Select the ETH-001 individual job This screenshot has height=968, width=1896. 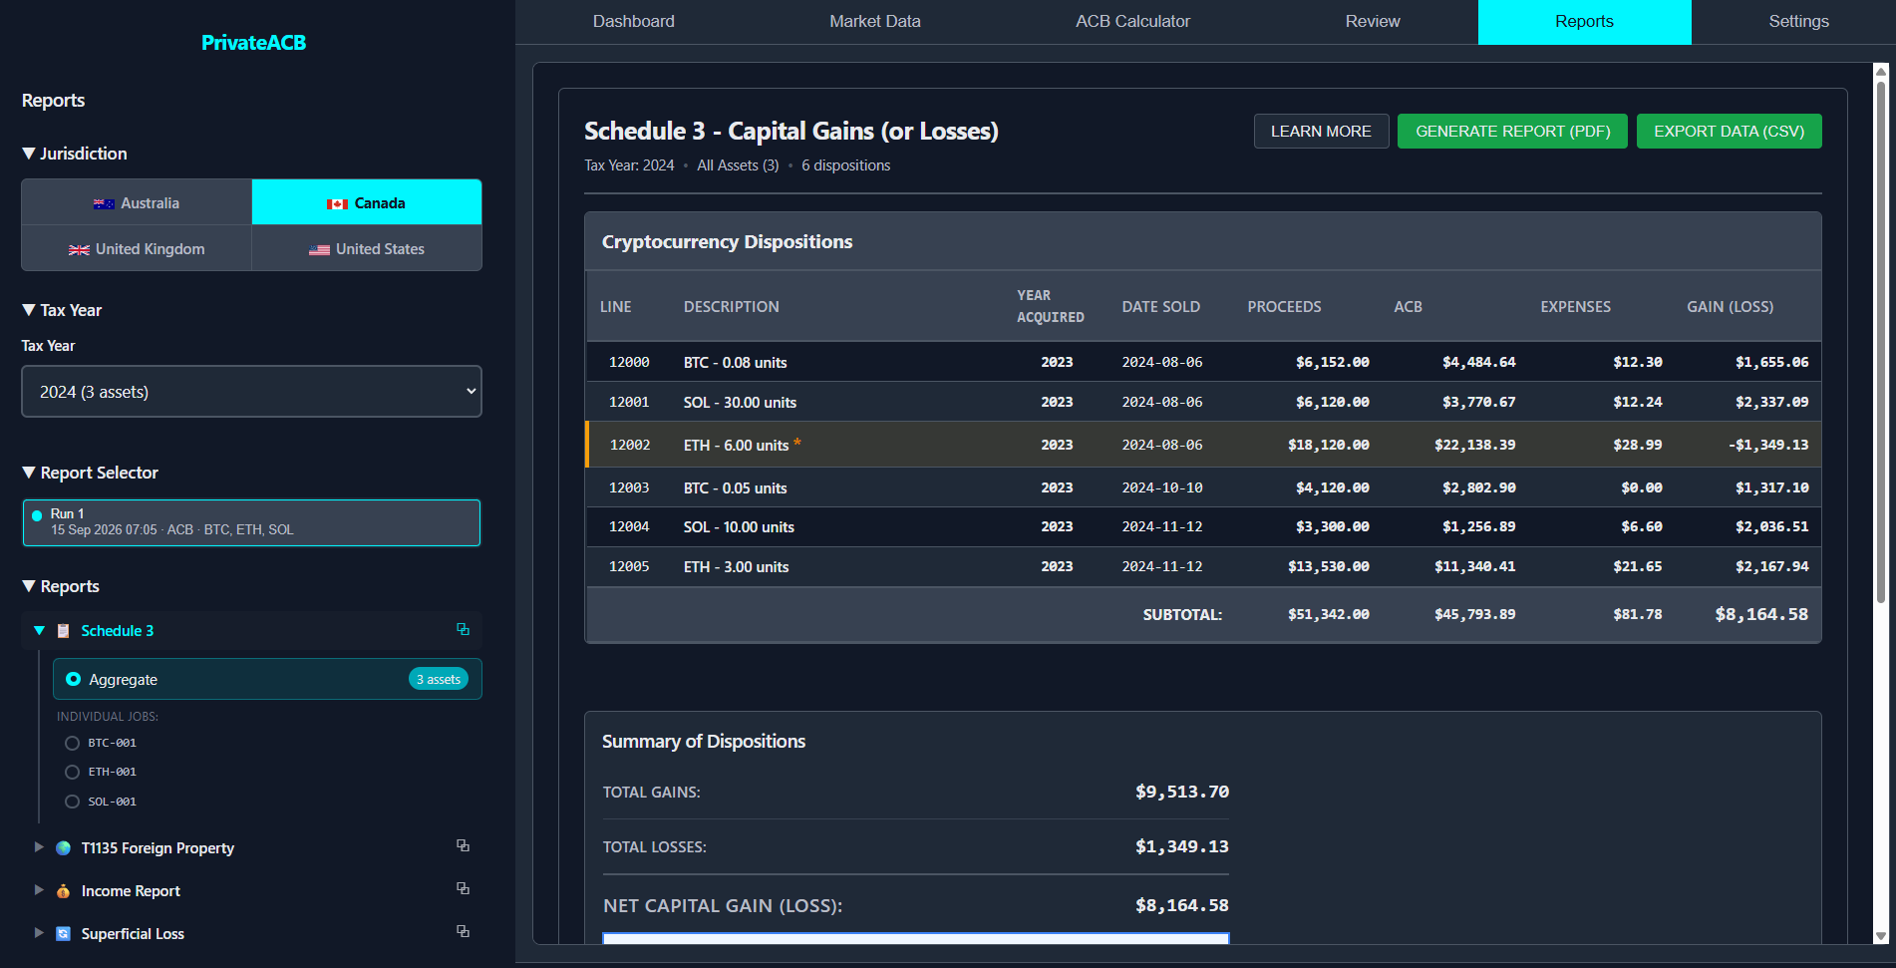(72, 772)
